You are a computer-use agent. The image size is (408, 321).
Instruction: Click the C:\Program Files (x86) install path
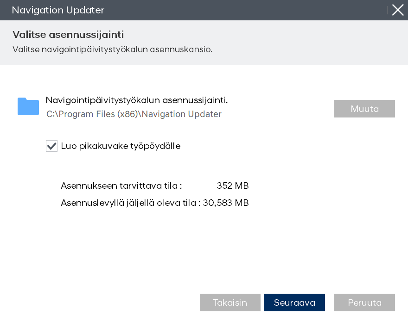pyautogui.click(x=134, y=114)
